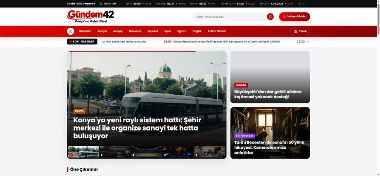Screen dimensions: 380x176
Task: Click the red GÜNDEM tag on side card
Action: (241, 85)
